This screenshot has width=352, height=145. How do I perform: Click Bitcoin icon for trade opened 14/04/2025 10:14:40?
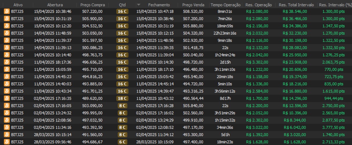[6, 55]
